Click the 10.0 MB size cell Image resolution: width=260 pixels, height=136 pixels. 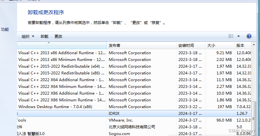click(224, 93)
